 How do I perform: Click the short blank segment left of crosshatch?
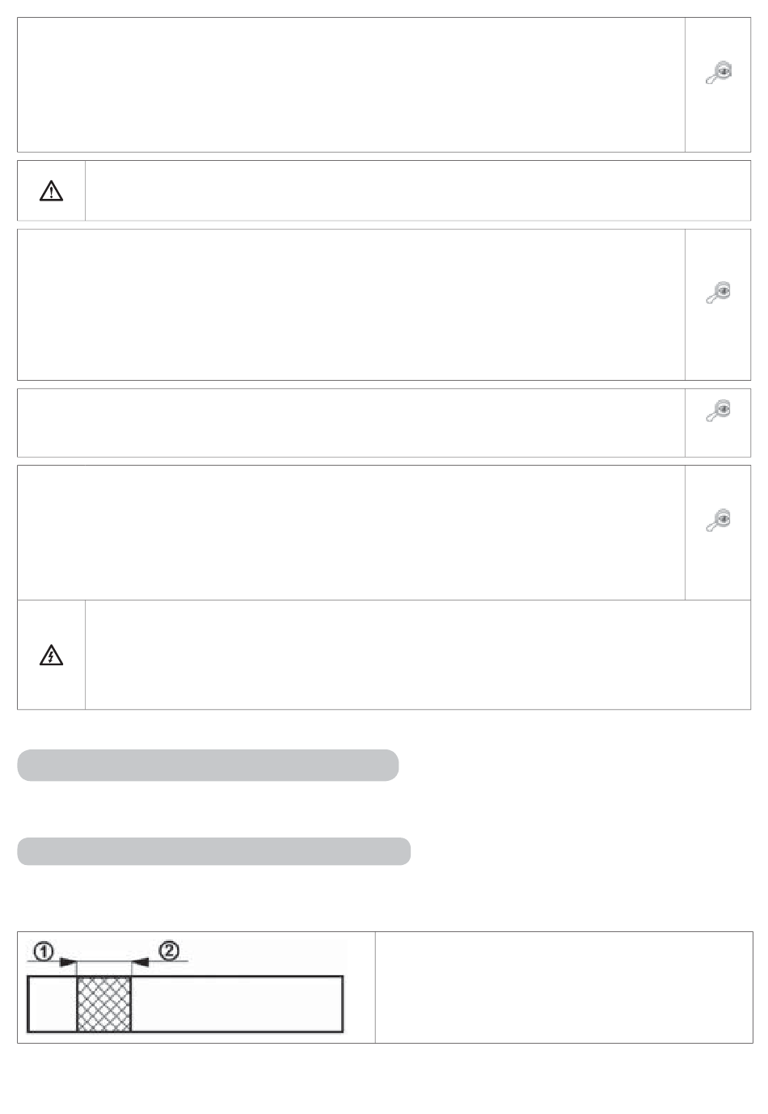(53, 1003)
